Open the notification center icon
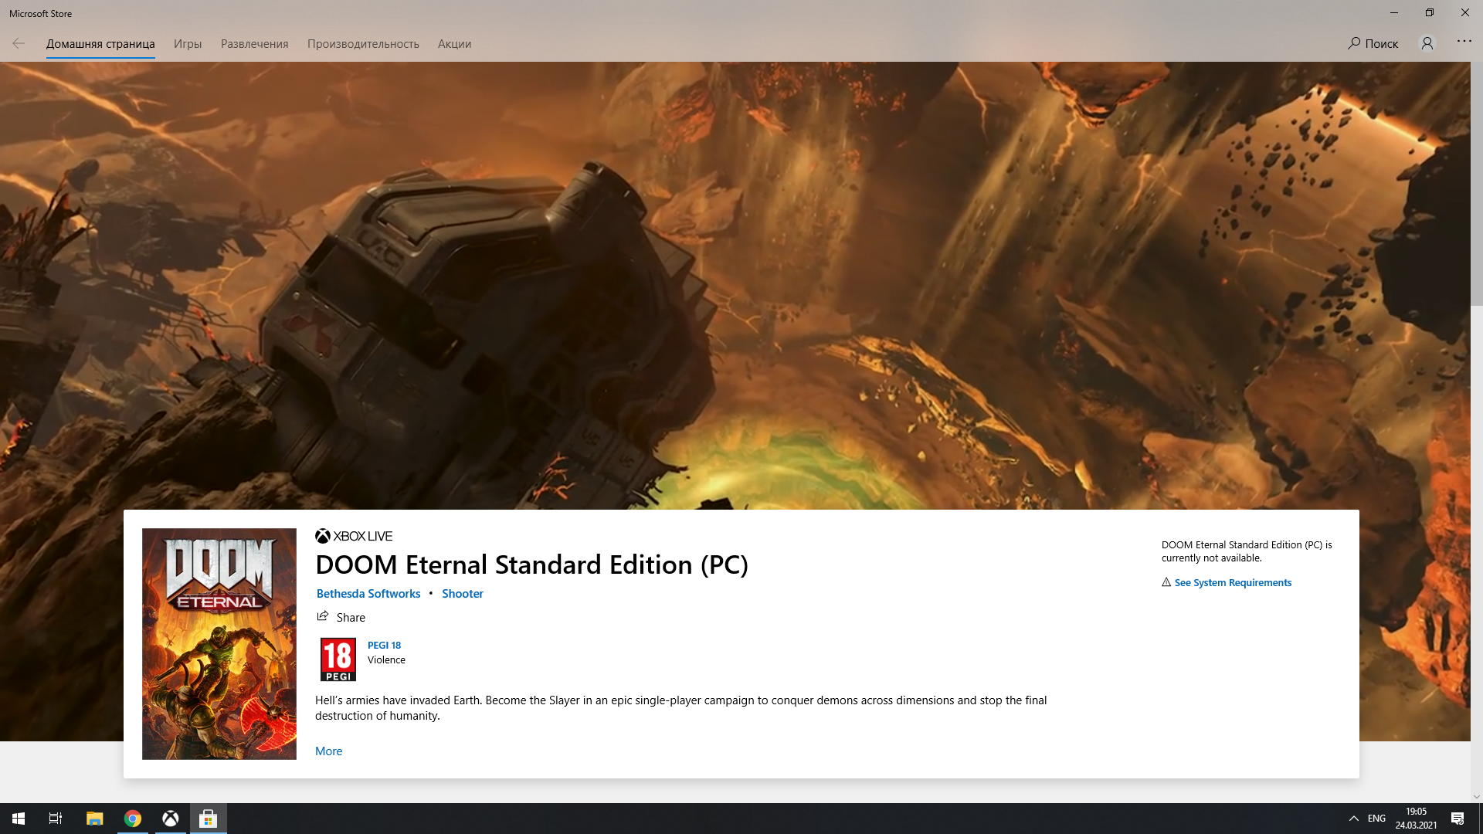Image resolution: width=1483 pixels, height=834 pixels. [1458, 819]
